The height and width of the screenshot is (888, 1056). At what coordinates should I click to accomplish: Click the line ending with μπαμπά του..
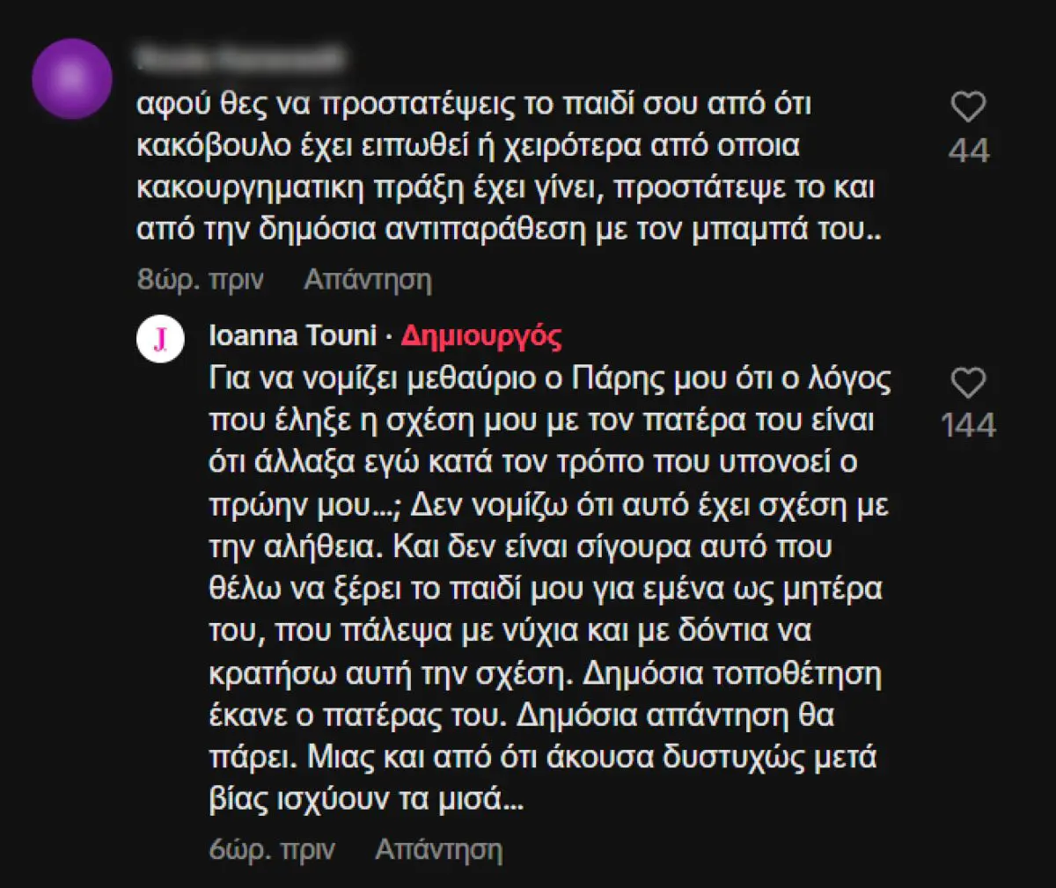click(509, 229)
